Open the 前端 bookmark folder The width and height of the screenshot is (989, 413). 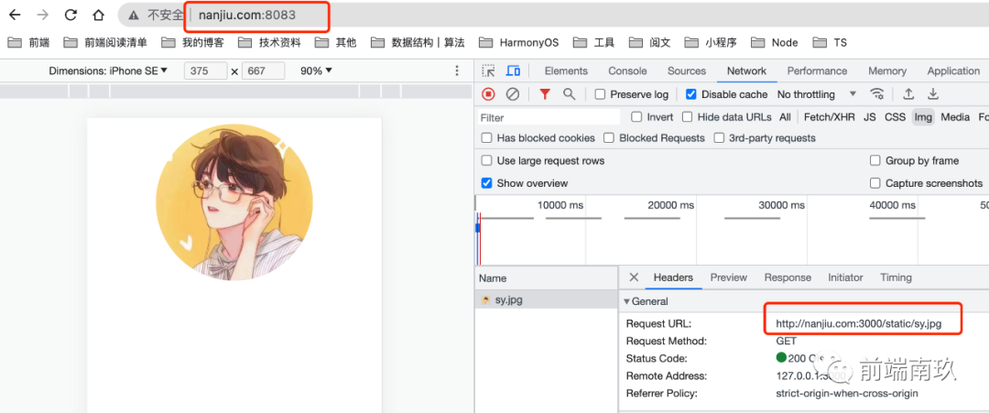(28, 43)
